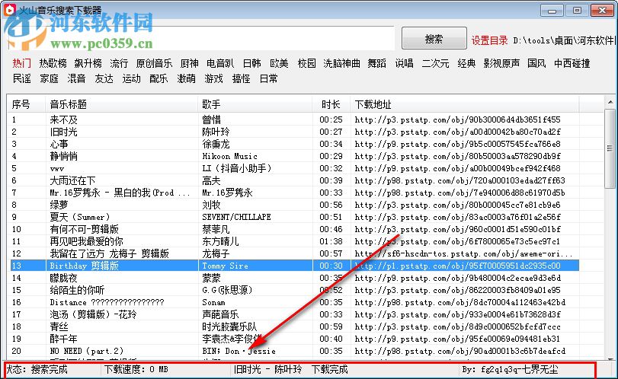The height and width of the screenshot is (379, 618).
Task: Open the 说唱 category
Action: 405,63
